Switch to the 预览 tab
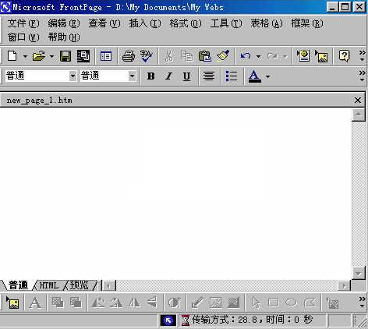The image size is (368, 329). click(80, 285)
